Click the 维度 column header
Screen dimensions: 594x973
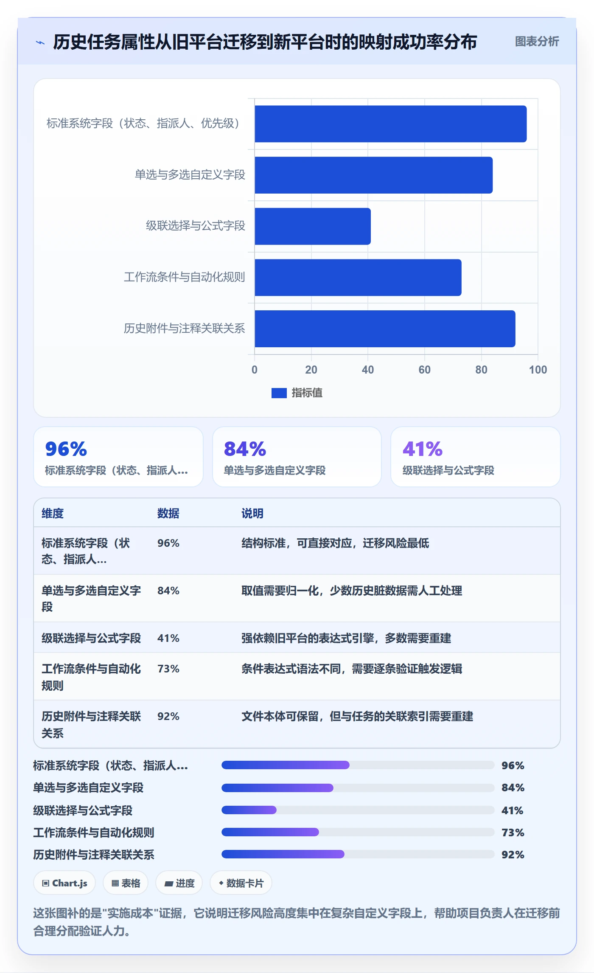pyautogui.click(x=53, y=513)
